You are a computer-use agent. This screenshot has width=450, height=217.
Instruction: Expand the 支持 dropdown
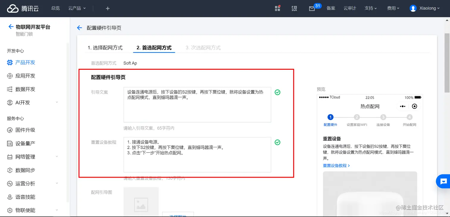click(x=371, y=8)
